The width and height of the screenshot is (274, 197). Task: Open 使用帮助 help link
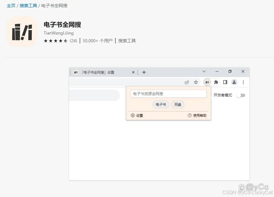coord(197,116)
